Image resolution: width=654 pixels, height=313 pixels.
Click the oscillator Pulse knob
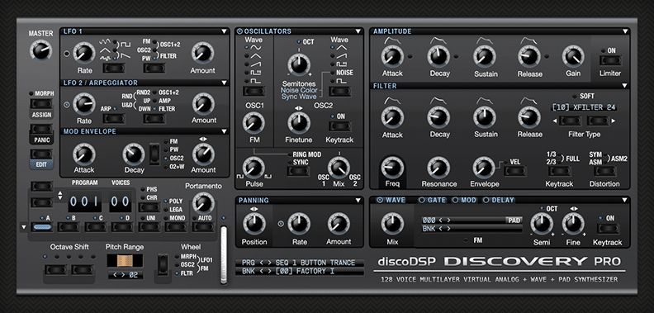tap(254, 168)
